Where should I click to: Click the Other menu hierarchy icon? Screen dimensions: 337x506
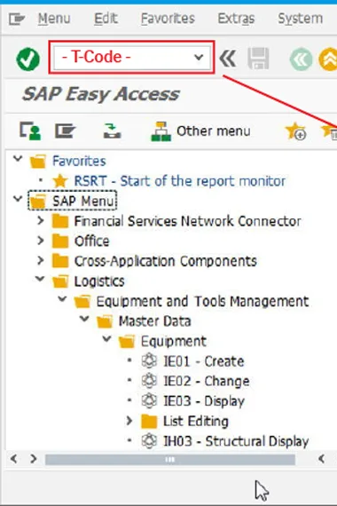pyautogui.click(x=161, y=131)
